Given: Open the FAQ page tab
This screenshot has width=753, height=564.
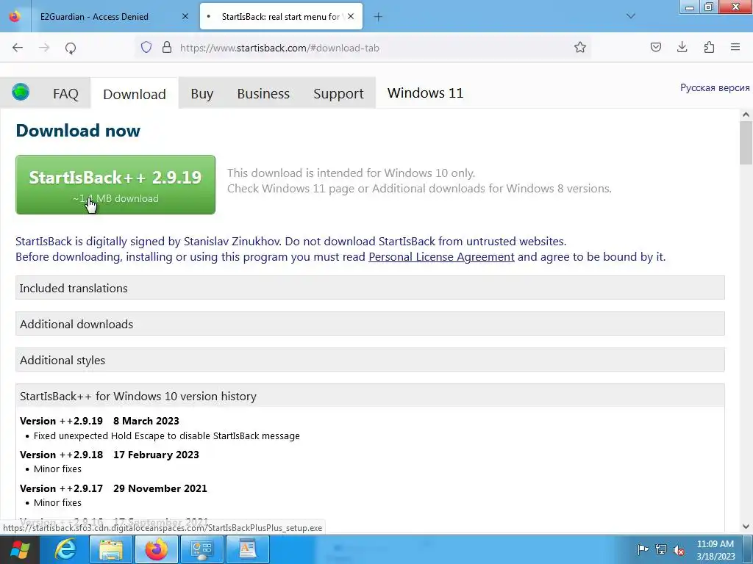Looking at the screenshot, I should (x=65, y=93).
